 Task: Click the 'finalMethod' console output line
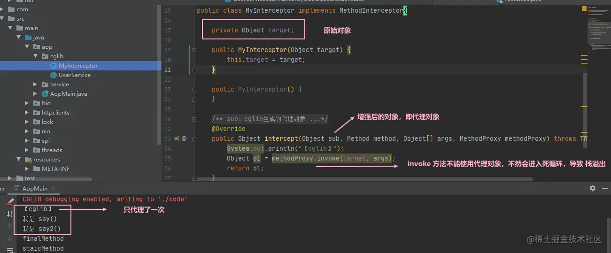coord(43,239)
